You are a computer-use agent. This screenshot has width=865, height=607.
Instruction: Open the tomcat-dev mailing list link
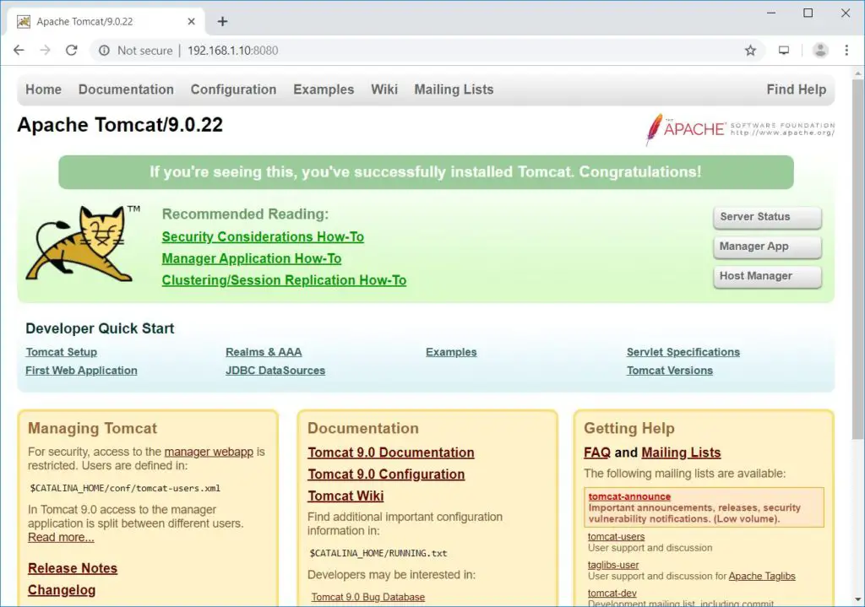(612, 593)
